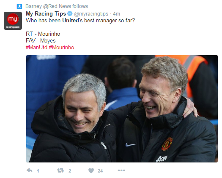Click the 4m timestamp link

(x=117, y=14)
